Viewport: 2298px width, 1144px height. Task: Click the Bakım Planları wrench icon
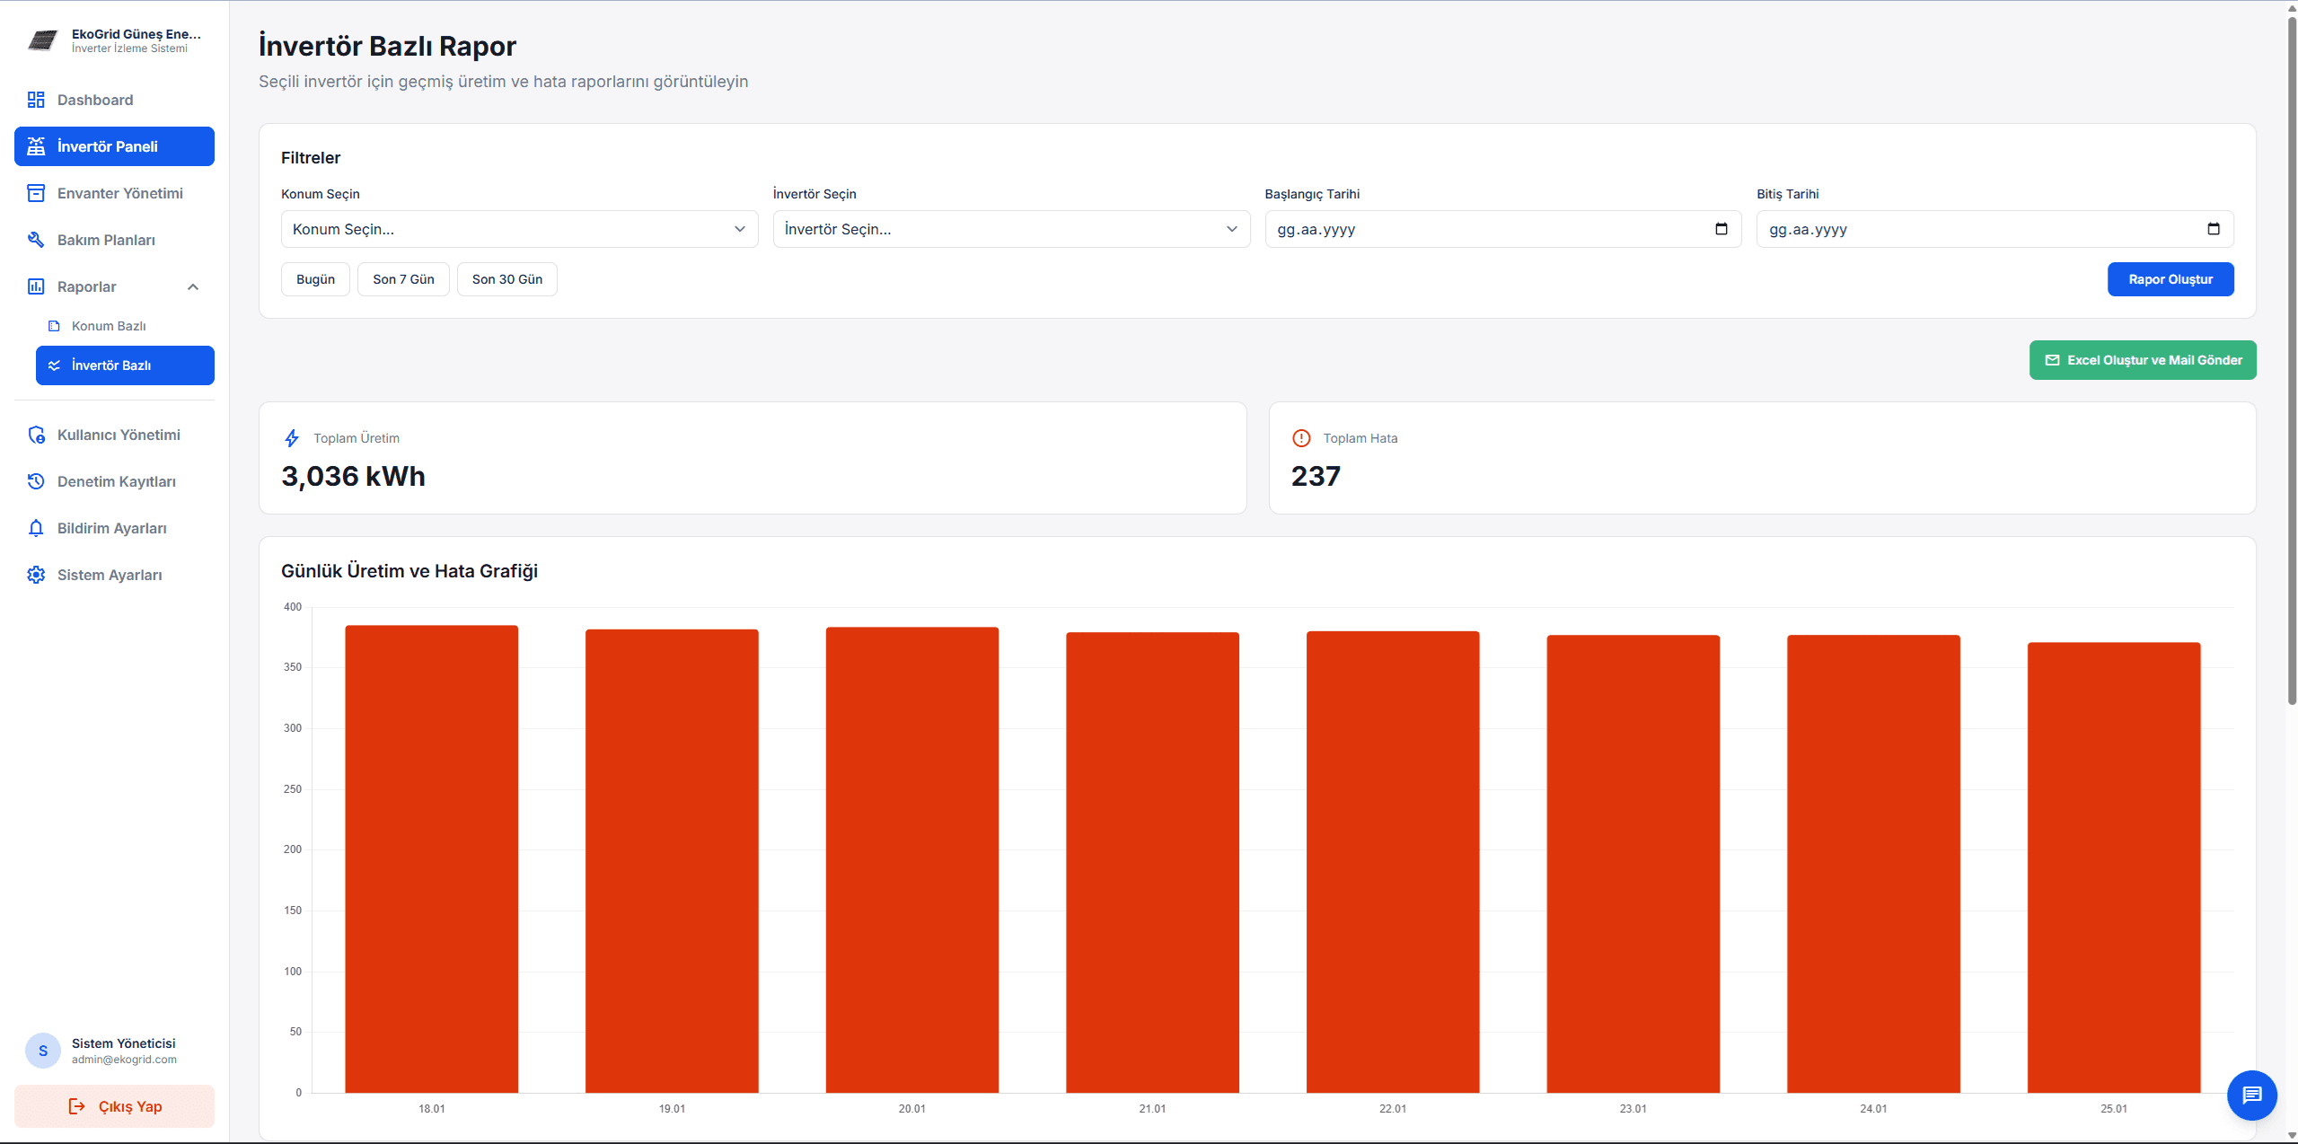pyautogui.click(x=36, y=240)
